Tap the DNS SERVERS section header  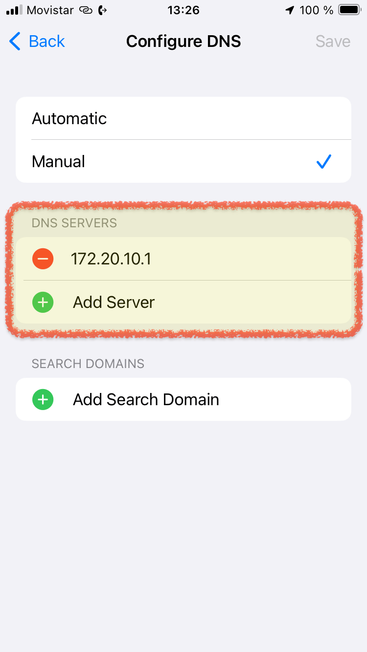click(74, 223)
